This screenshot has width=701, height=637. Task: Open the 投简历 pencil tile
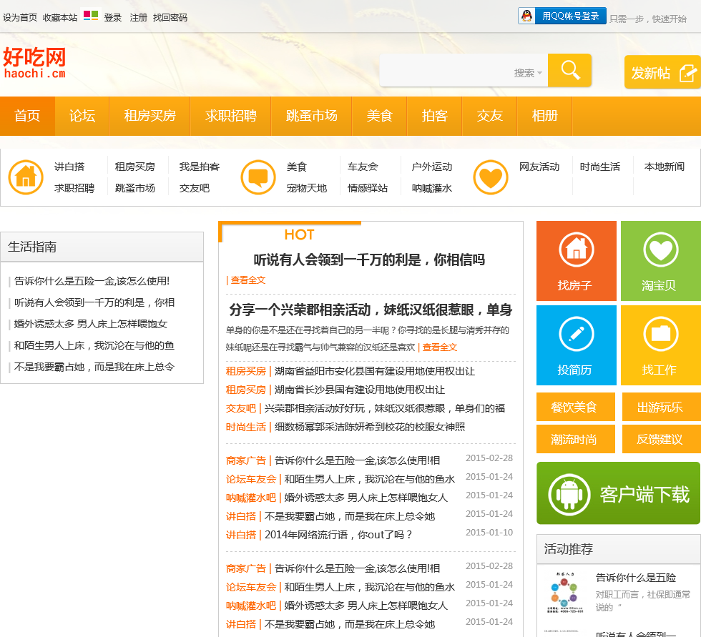click(576, 345)
